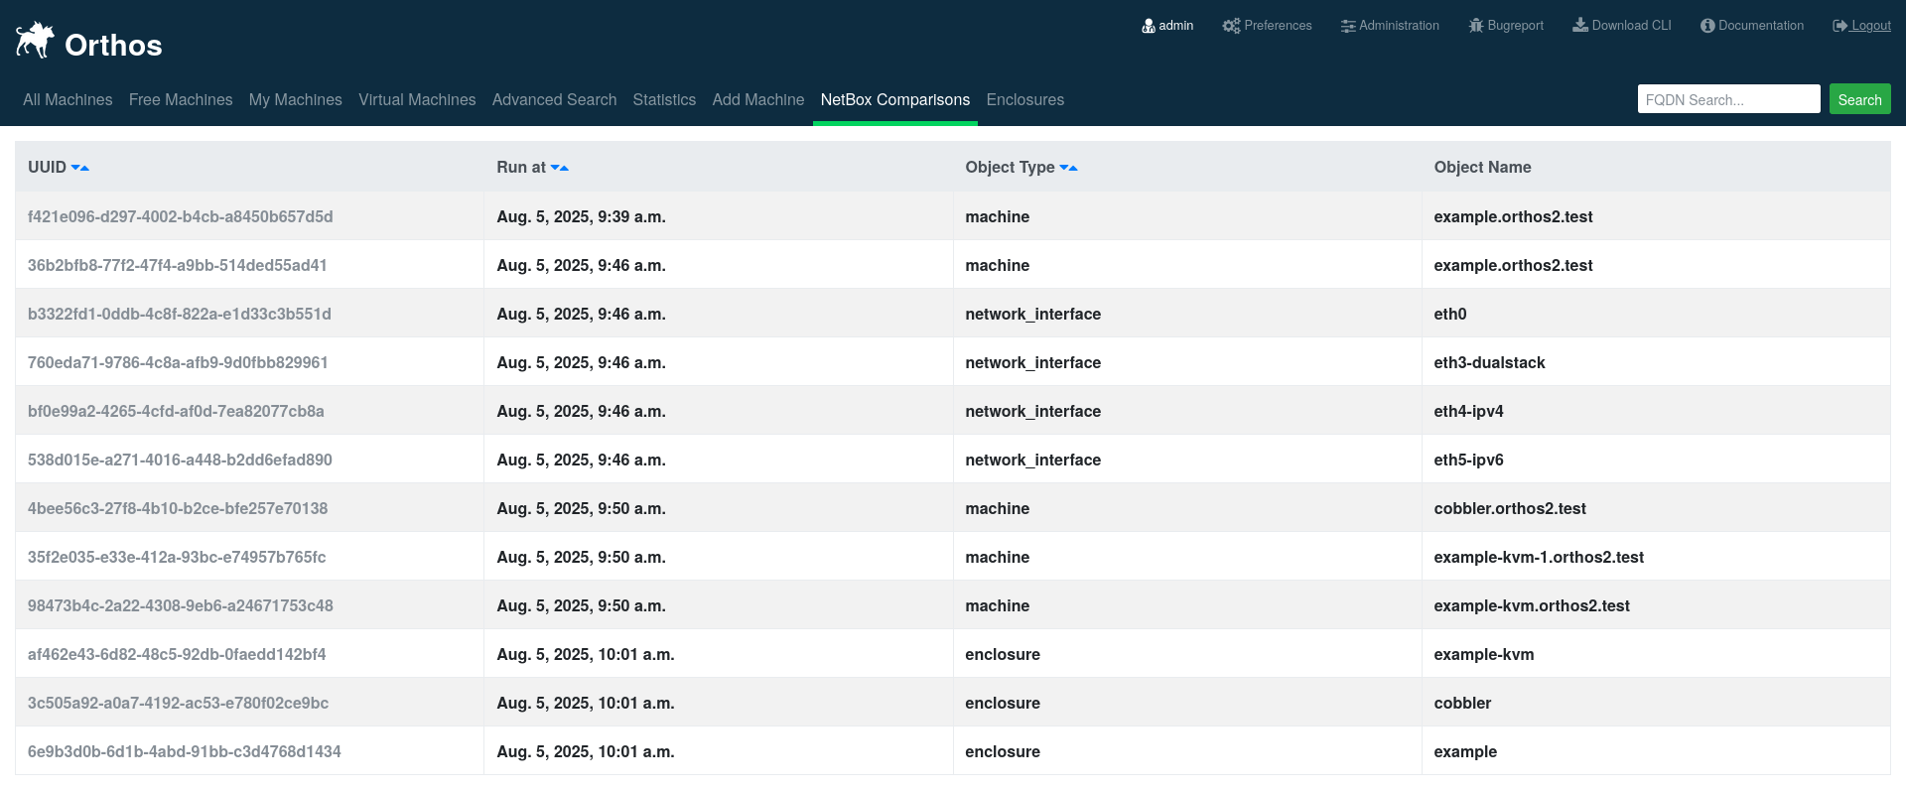Open Advanced Search tab
1906x791 pixels.
click(554, 100)
